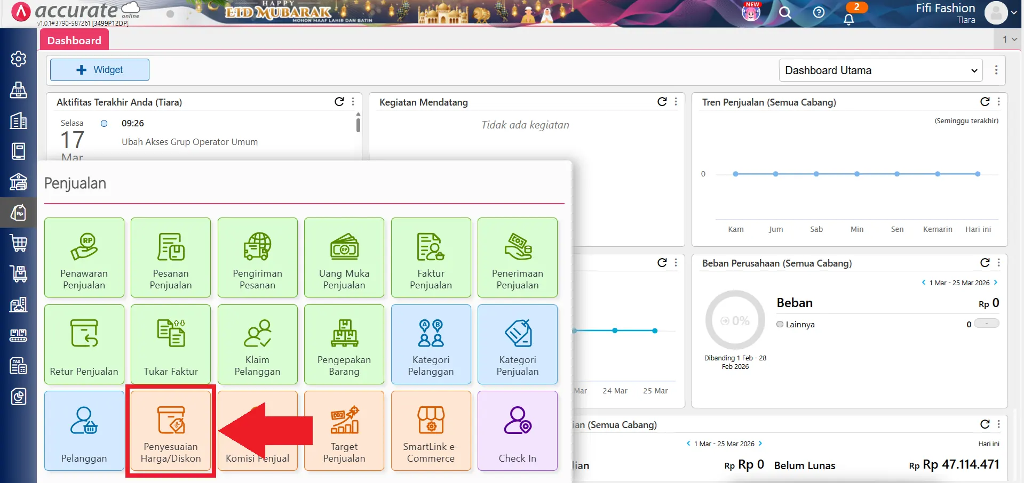Image resolution: width=1024 pixels, height=483 pixels.
Task: Open SmartLink e-Commerce tile
Action: point(431,431)
